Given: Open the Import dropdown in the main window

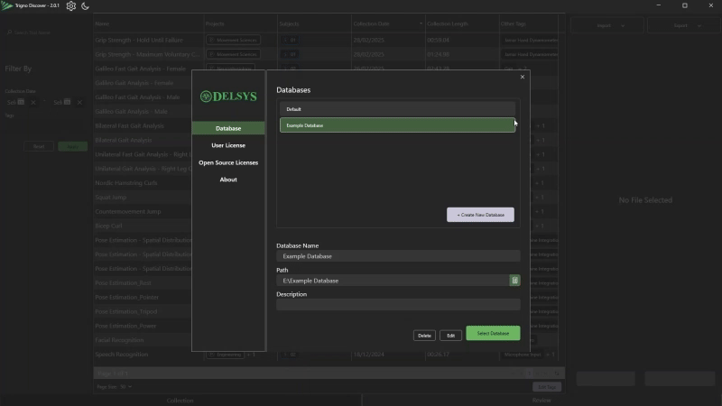Looking at the screenshot, I should point(606,25).
